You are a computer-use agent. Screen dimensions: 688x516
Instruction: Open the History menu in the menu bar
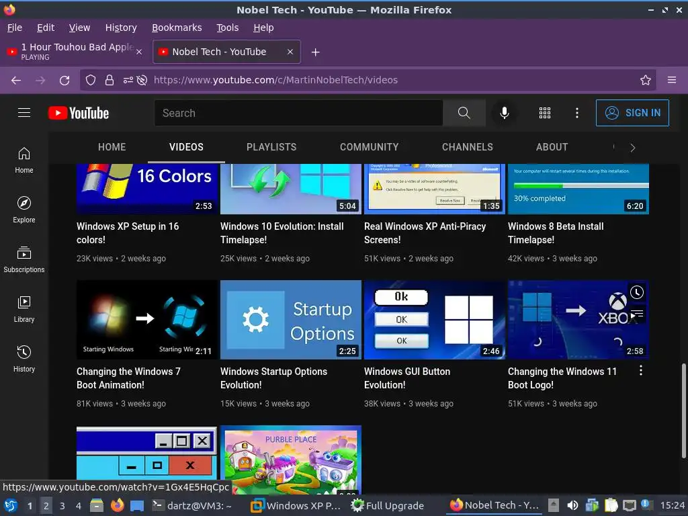(x=121, y=28)
